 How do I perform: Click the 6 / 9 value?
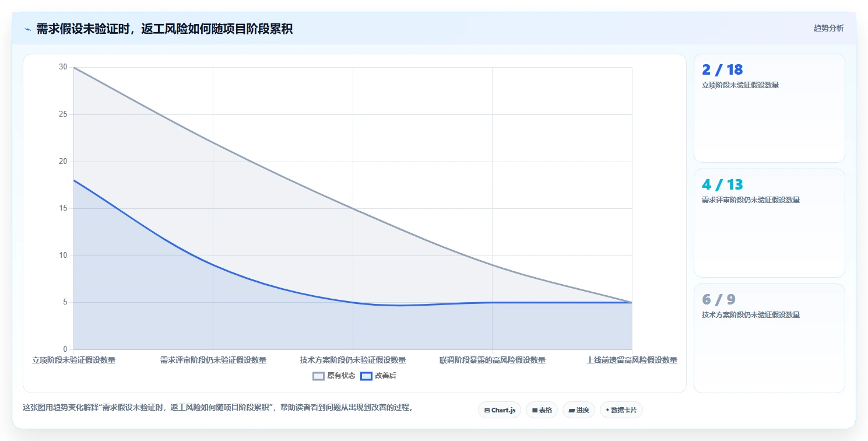point(719,300)
